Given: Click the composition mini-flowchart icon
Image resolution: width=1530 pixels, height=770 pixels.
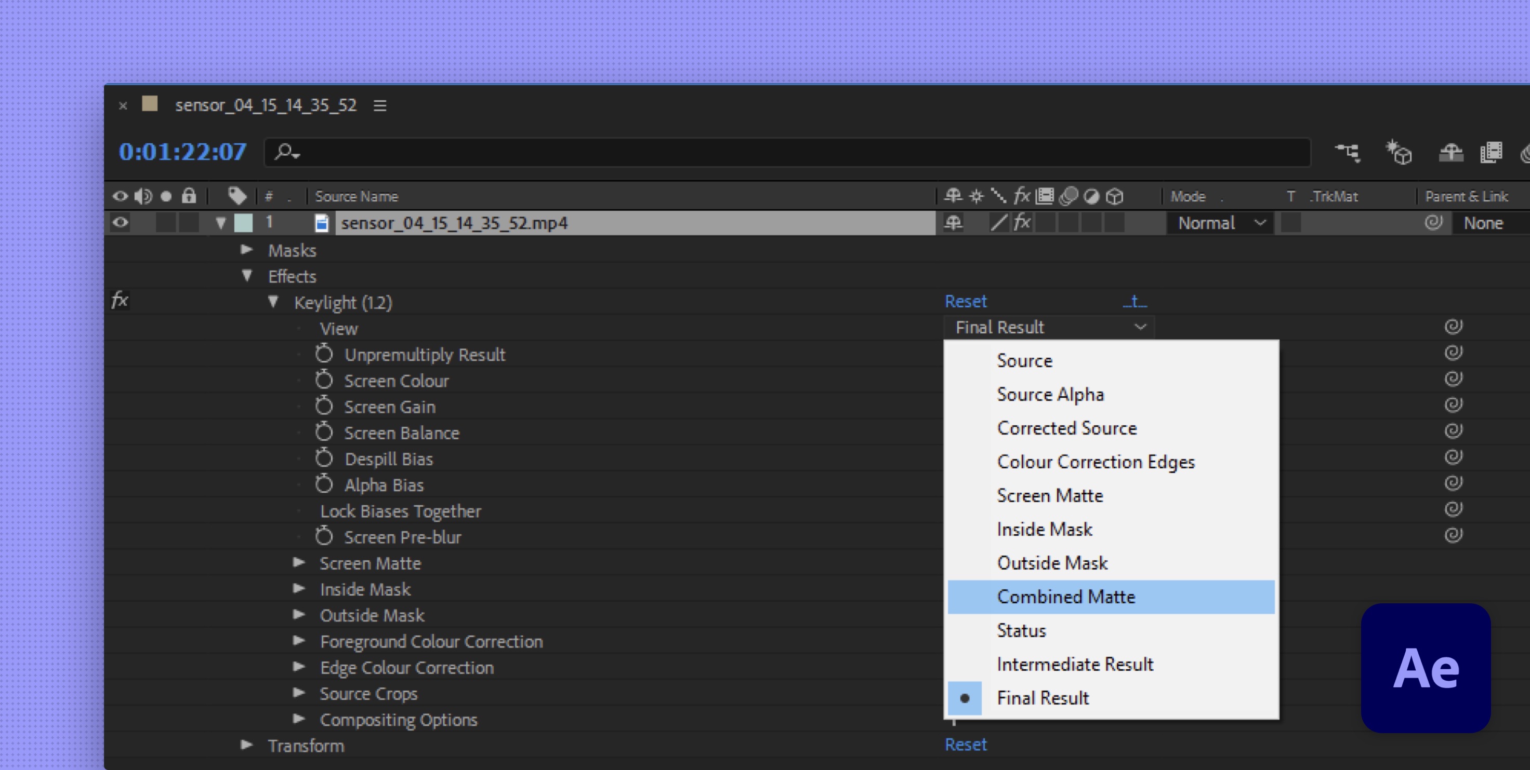Looking at the screenshot, I should [x=1348, y=153].
